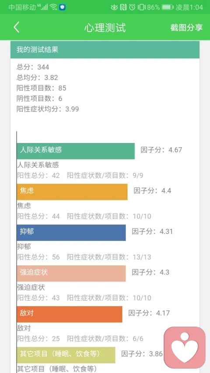Tap the NFC status bar icon
Screen dimensions: 210x373
click(x=123, y=7)
